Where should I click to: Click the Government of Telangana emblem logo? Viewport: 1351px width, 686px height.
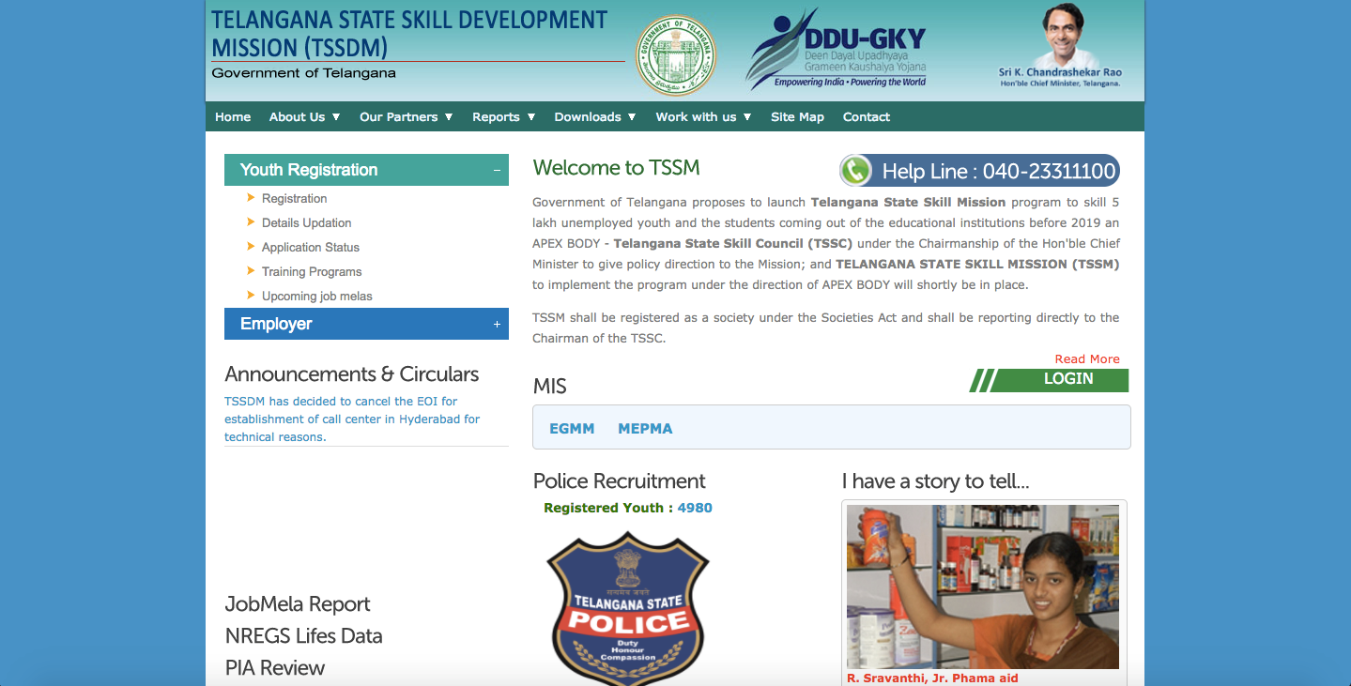676,56
